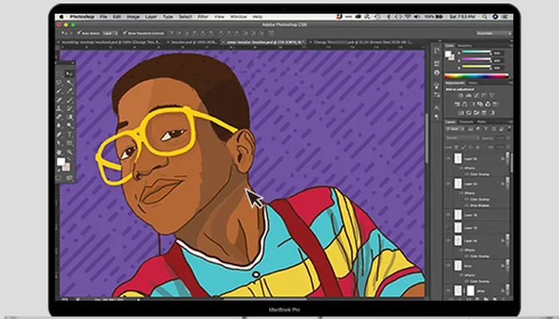This screenshot has width=559, height=319.
Task: Click the Layer 18 thumbnail
Action: pyautogui.click(x=458, y=215)
